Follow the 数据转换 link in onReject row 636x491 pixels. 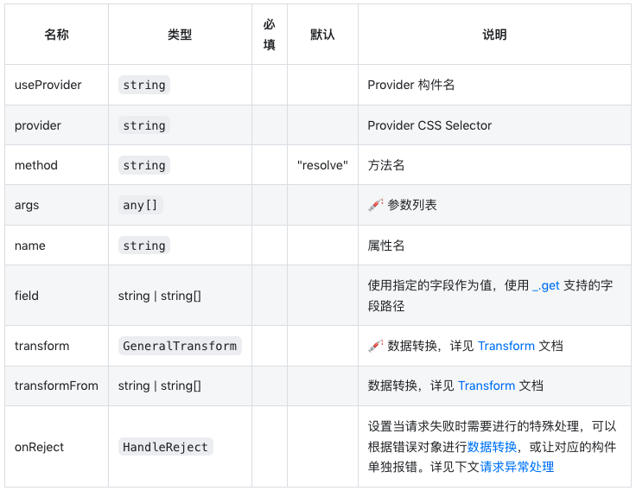[492, 447]
